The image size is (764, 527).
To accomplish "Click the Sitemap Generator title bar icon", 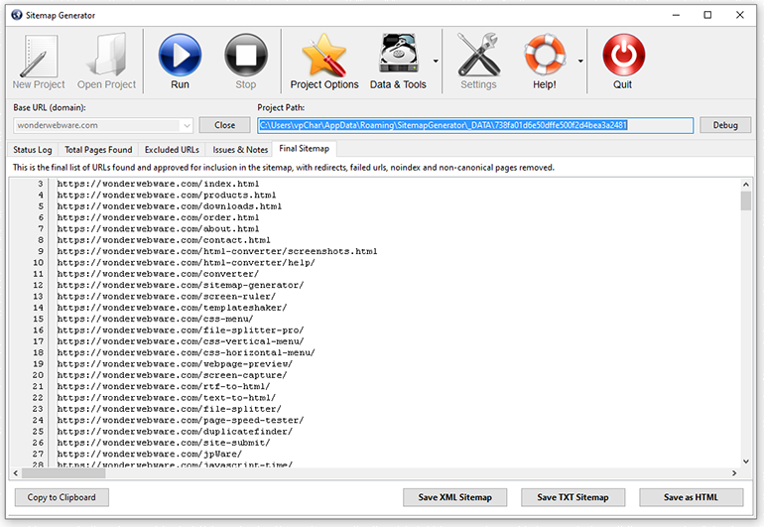I will point(17,15).
